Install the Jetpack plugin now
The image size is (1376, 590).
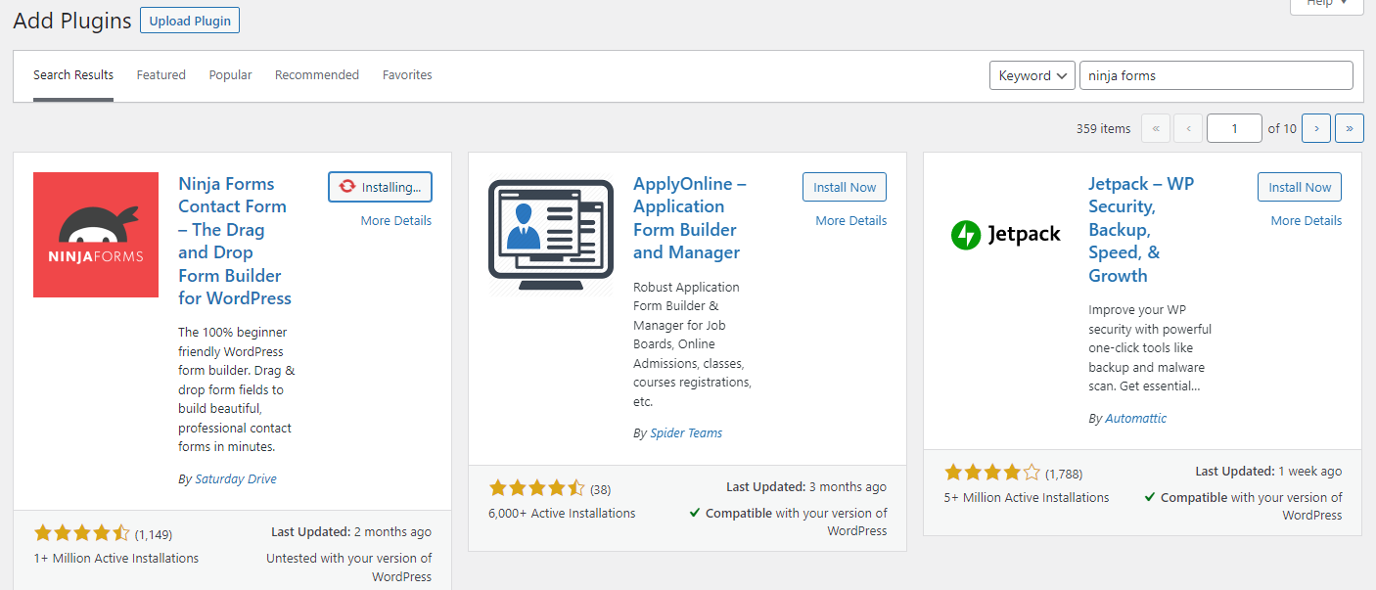tap(1300, 187)
